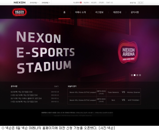The width and height of the screenshot is (159, 131).
Task: Open notice 02/20(목) 넥슨 정기점검 안내
Action: point(22,92)
